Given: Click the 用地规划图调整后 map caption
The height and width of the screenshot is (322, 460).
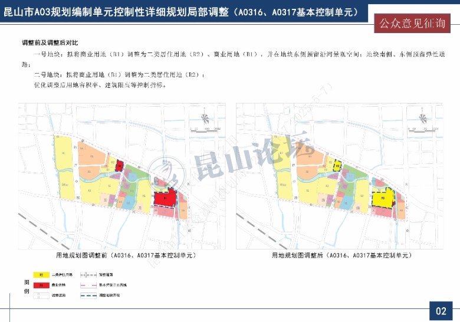Looking at the screenshot, I should click(341, 256).
